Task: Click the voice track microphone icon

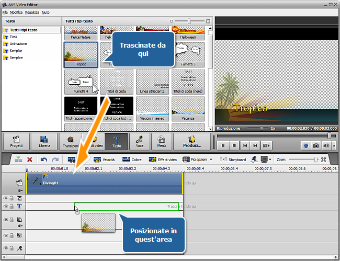Action: tap(19, 248)
